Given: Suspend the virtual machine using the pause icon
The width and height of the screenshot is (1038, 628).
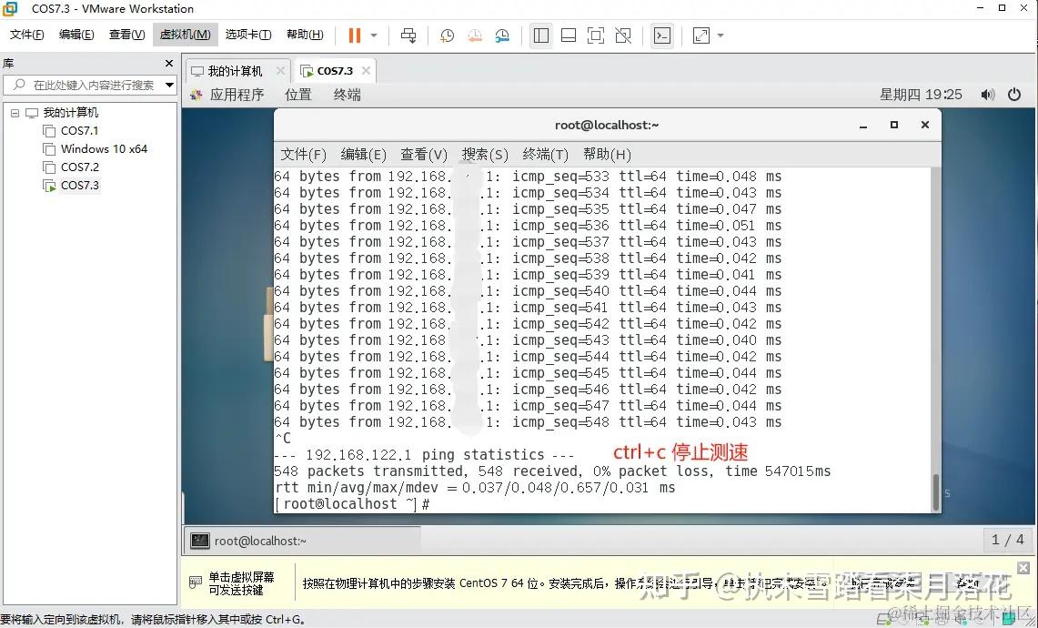Looking at the screenshot, I should click(353, 35).
